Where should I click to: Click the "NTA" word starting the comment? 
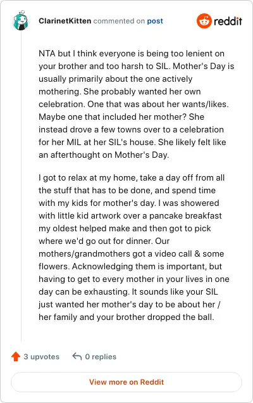(x=47, y=53)
